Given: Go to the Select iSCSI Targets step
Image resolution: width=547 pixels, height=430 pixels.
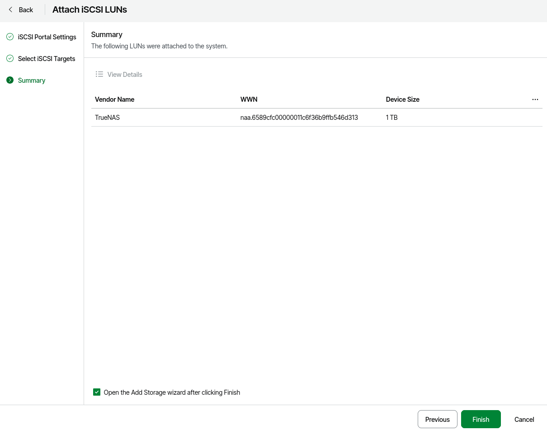Looking at the screenshot, I should (x=47, y=59).
